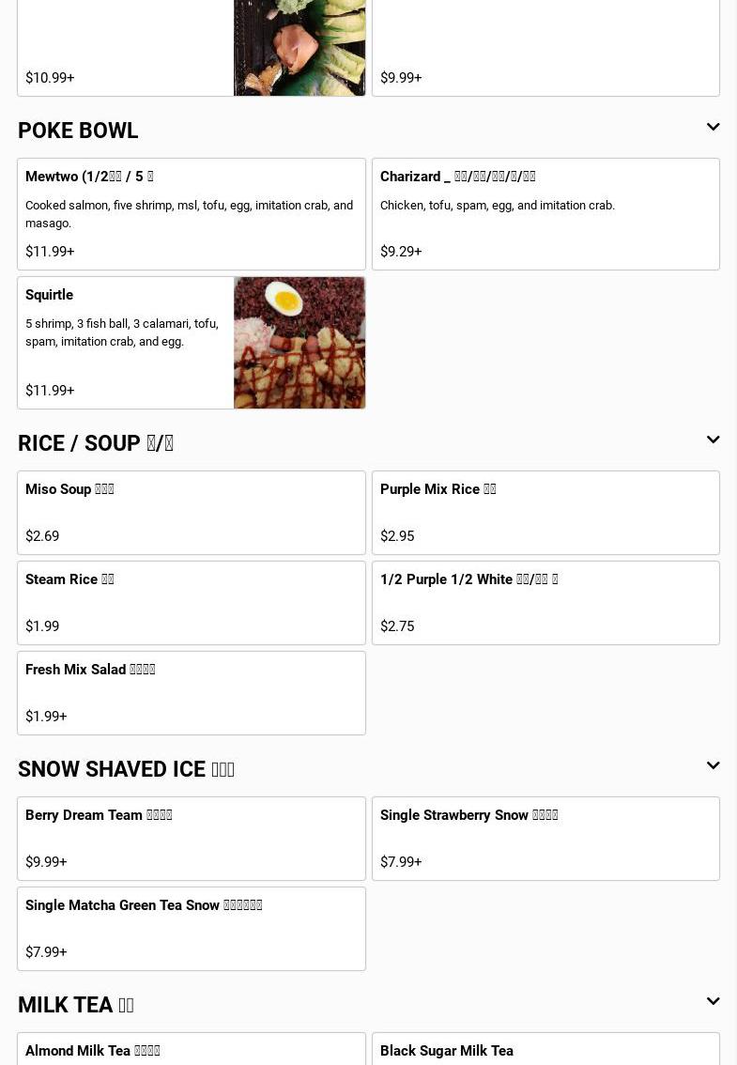Choose the Squirtle item title

point(50,295)
